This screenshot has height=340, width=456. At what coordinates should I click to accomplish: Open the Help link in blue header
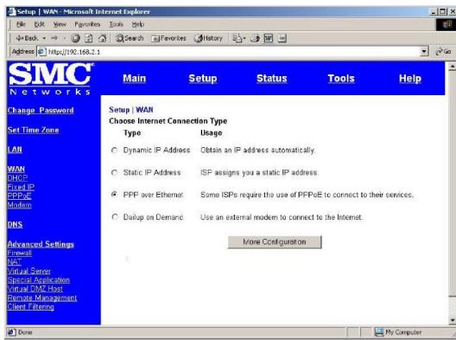[x=410, y=79]
